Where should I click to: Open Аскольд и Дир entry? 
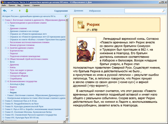pos(17,84)
